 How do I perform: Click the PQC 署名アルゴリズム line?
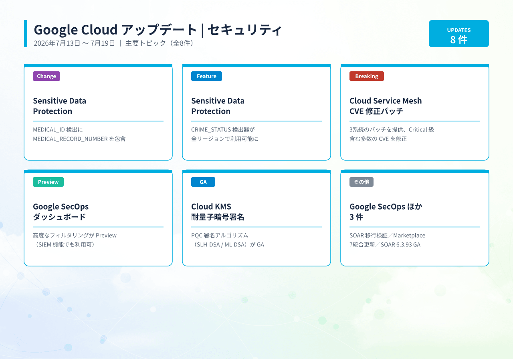(x=220, y=235)
